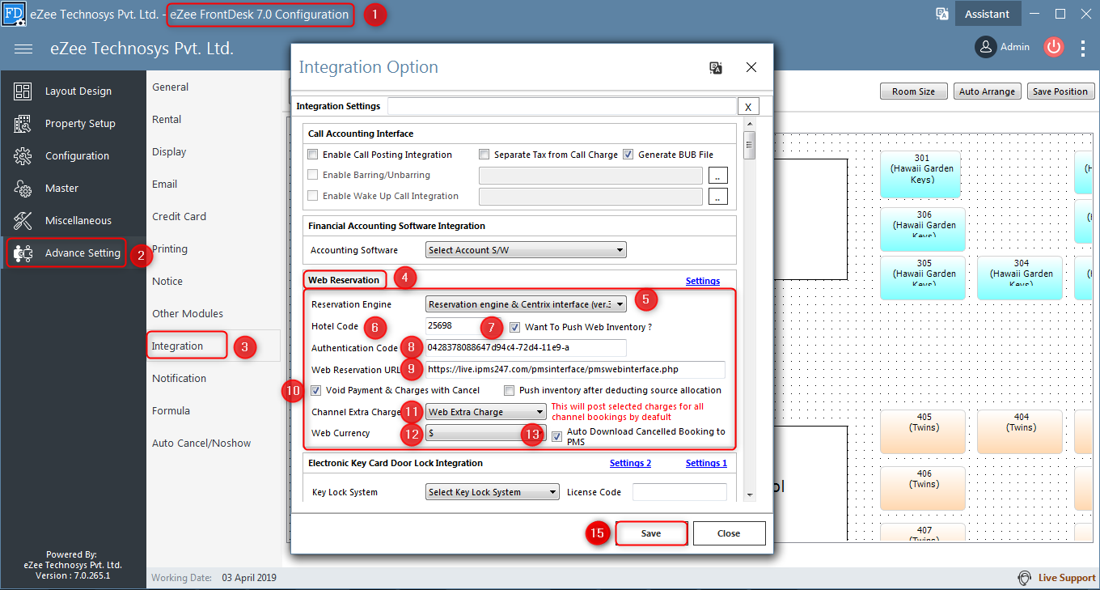Open the Other Modules settings item

tap(188, 314)
